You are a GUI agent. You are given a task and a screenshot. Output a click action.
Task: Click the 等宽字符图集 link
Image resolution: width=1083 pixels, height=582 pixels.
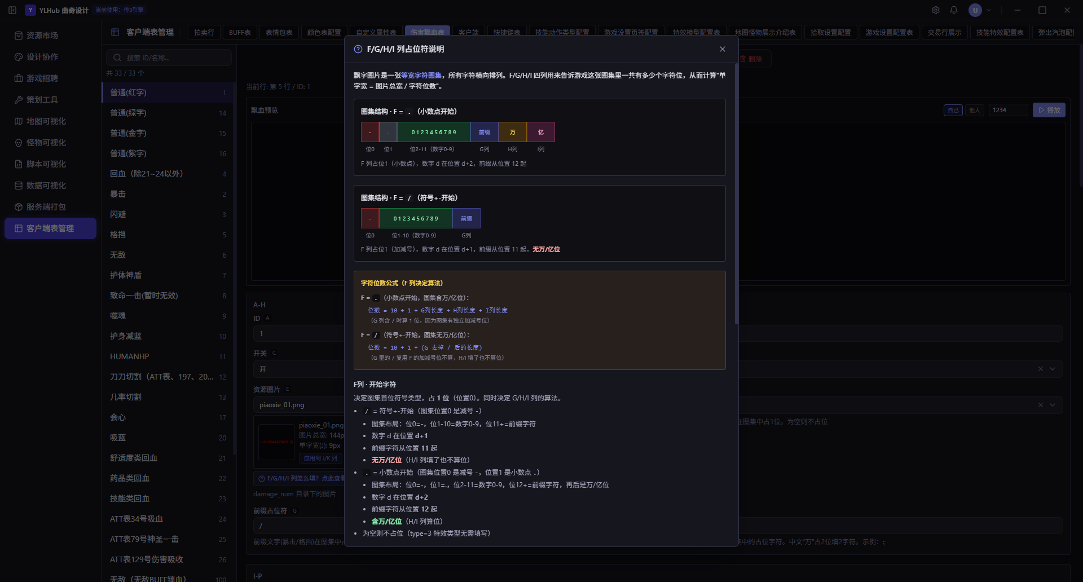[x=421, y=75]
